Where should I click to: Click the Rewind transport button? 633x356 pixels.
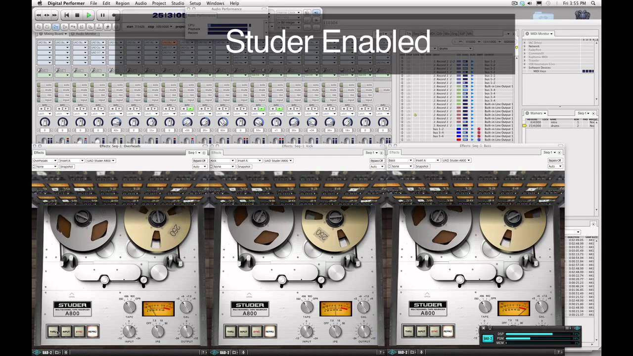[39, 15]
